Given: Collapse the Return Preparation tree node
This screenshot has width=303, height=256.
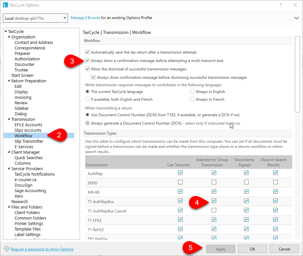Looking at the screenshot, I should [x=9, y=81].
